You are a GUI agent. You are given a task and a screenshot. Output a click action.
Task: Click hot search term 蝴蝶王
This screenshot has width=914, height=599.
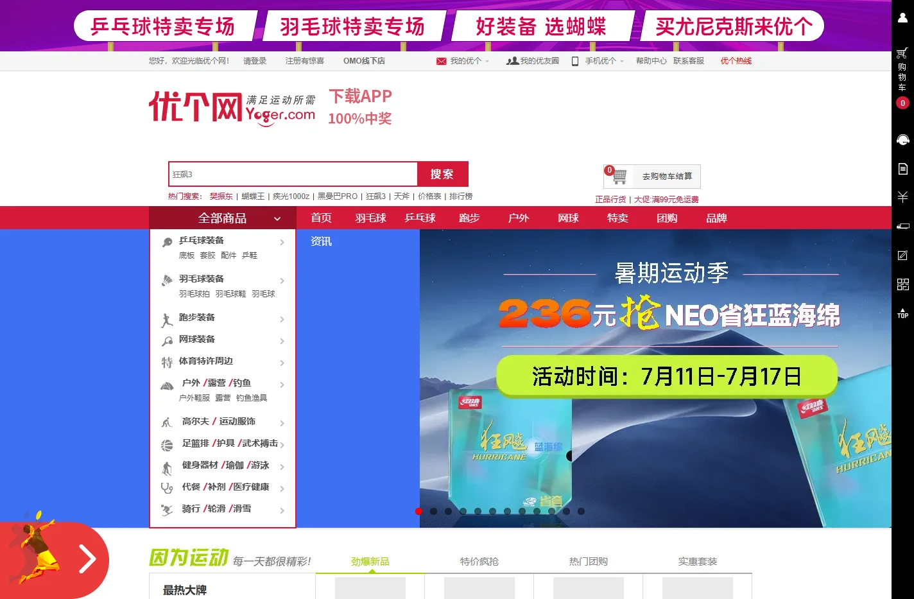coord(253,196)
